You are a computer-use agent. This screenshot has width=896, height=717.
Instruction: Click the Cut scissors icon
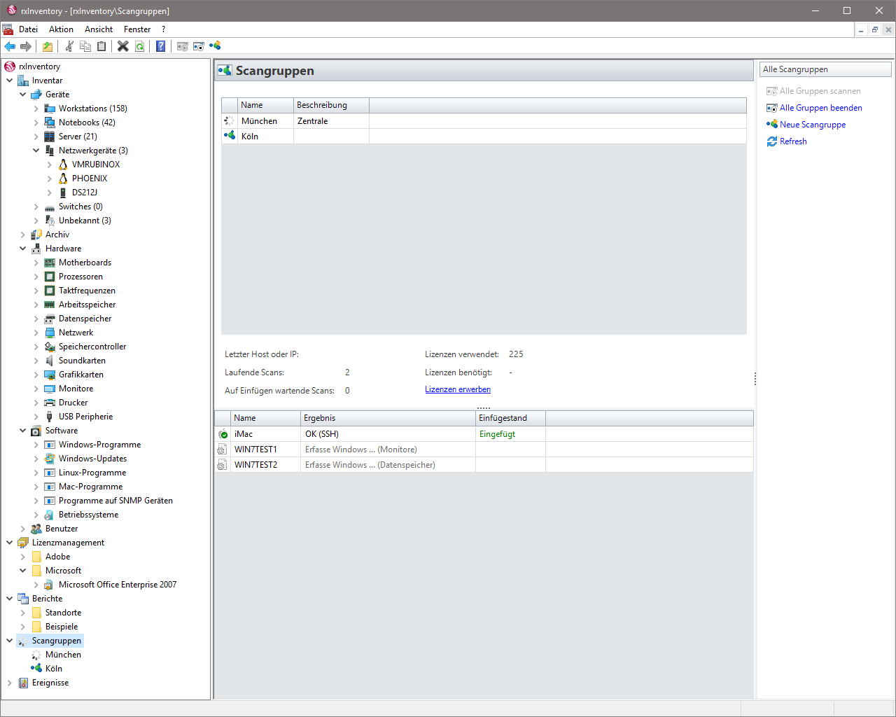(x=69, y=46)
